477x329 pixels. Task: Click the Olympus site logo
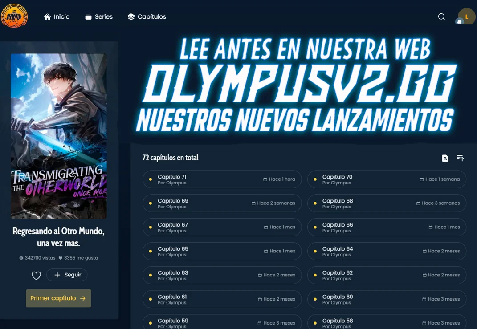pos(14,16)
